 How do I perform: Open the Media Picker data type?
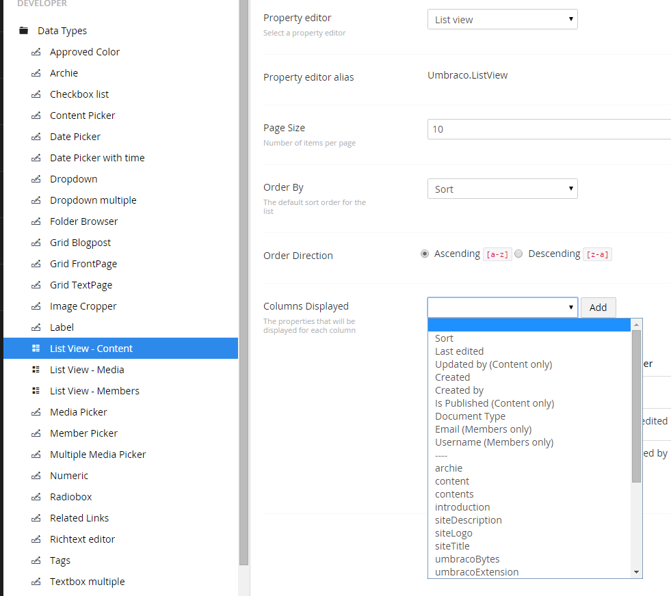78,411
